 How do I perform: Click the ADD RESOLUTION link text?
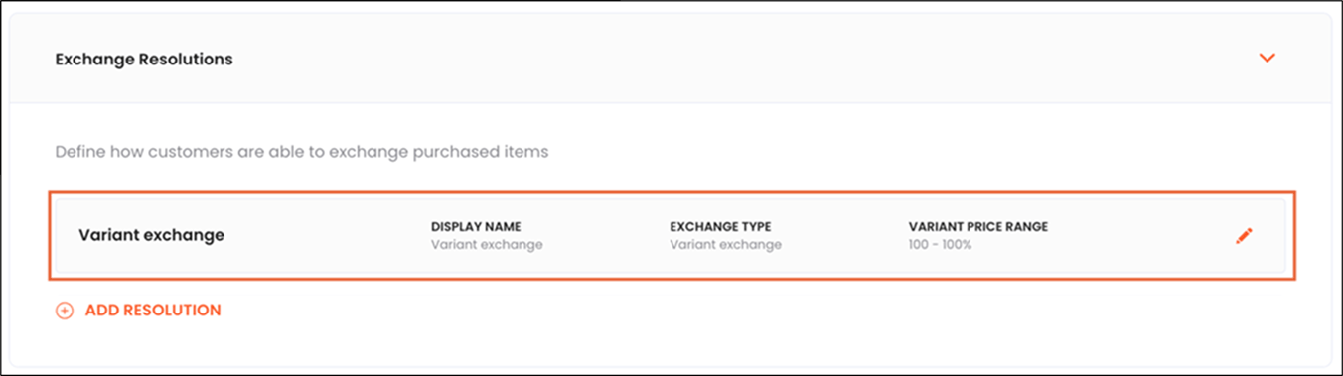(153, 311)
